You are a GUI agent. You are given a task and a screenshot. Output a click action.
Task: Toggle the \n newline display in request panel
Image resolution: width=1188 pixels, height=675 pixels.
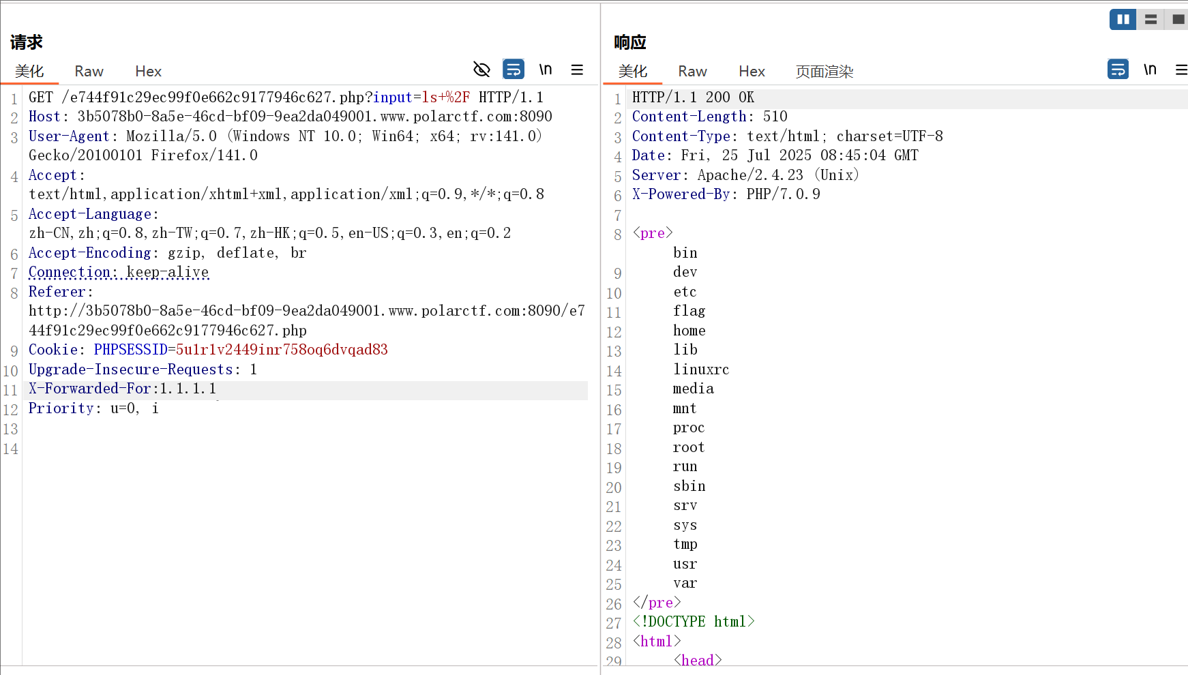546,70
